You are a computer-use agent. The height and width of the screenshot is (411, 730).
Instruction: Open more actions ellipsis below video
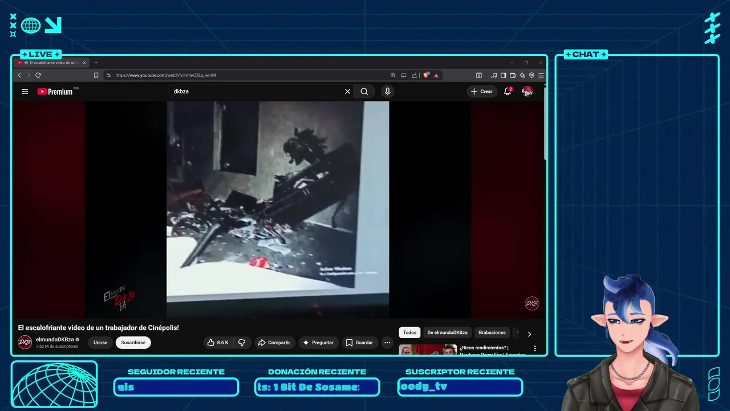[387, 342]
